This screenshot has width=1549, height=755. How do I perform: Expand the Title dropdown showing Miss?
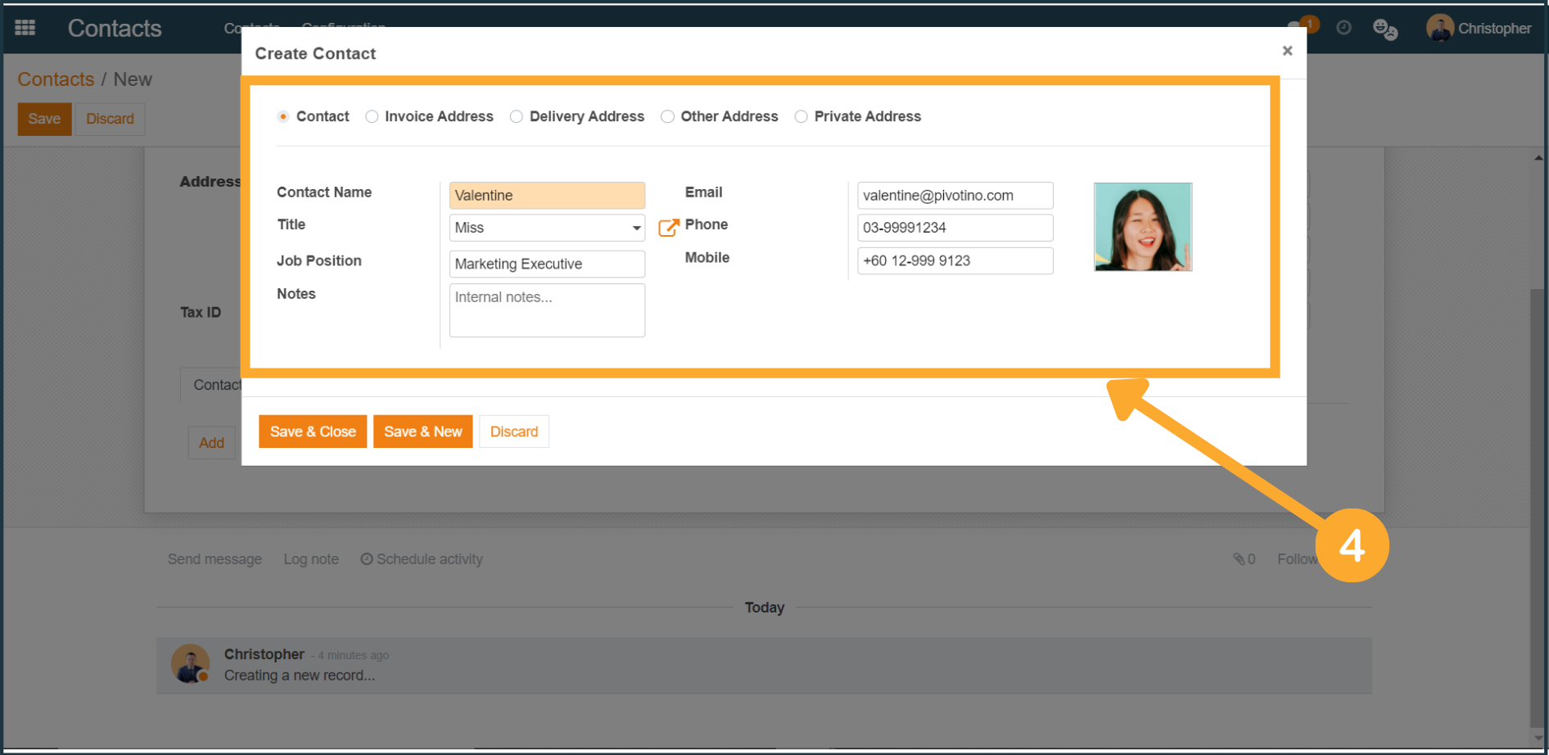546,228
